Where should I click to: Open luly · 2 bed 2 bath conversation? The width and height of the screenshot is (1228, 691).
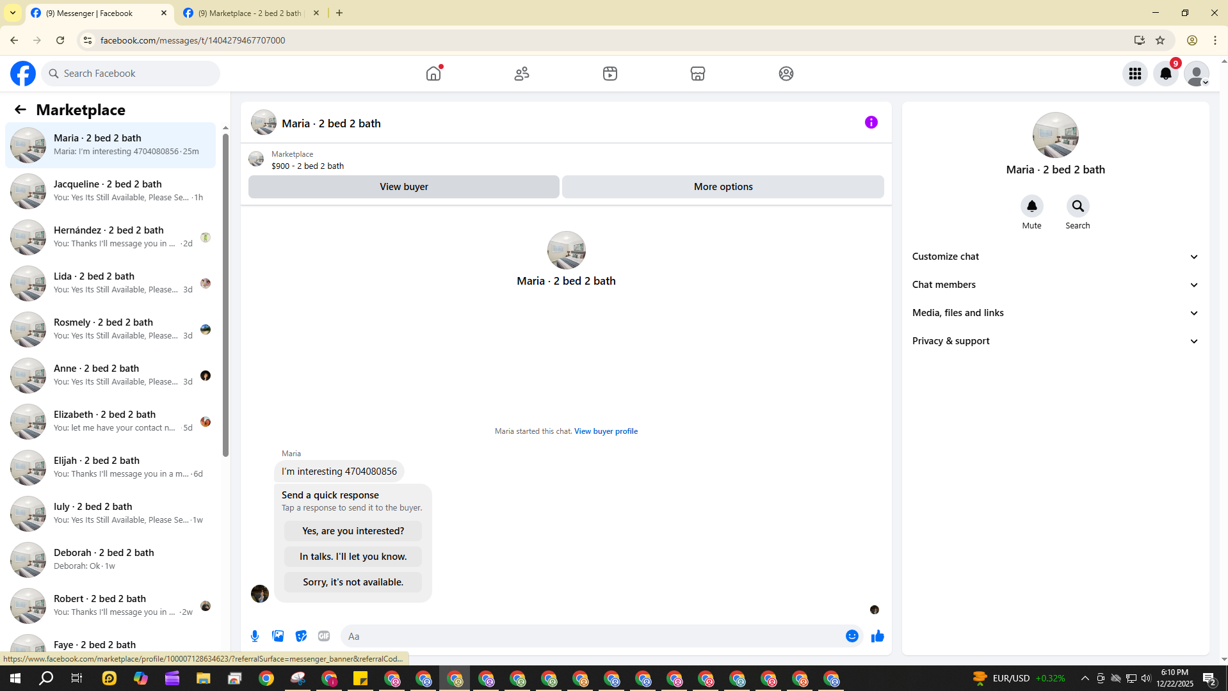(110, 514)
